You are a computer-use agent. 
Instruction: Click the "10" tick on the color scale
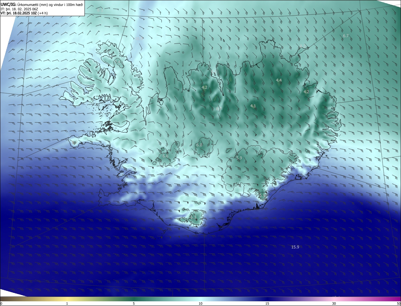[200, 303]
